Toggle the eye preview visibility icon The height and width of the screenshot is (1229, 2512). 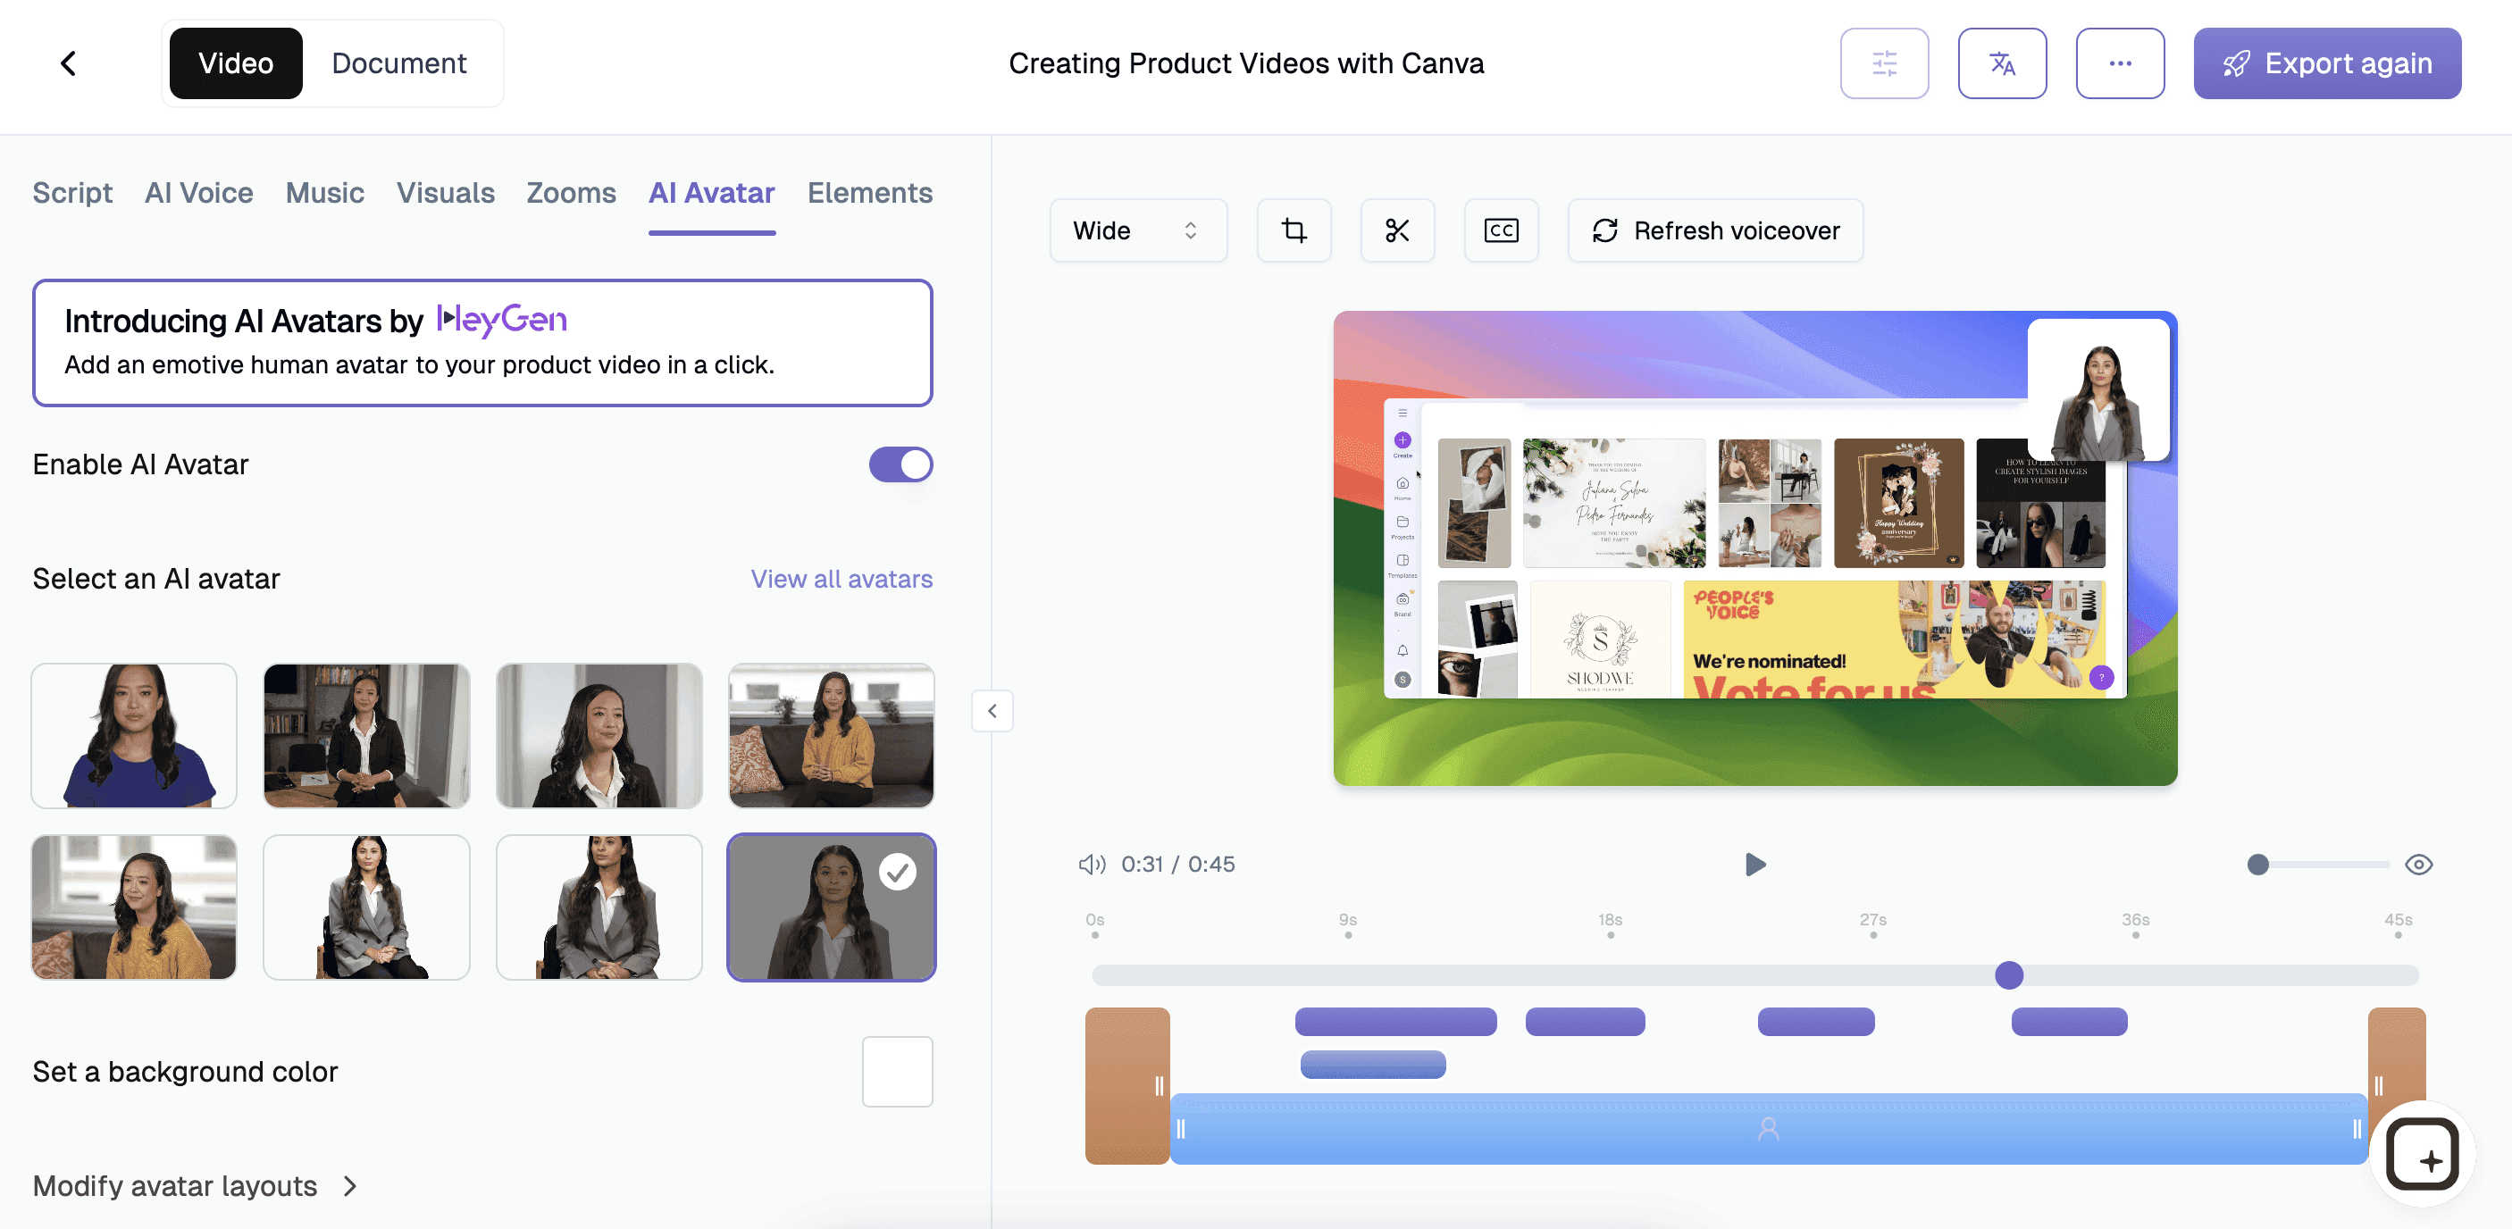coord(2417,865)
